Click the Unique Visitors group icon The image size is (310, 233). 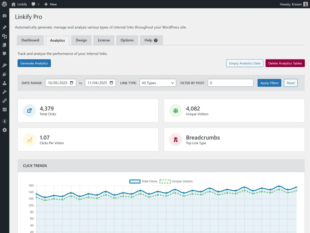click(x=176, y=110)
